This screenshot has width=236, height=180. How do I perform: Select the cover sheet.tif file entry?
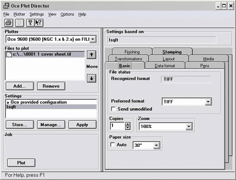45,54
